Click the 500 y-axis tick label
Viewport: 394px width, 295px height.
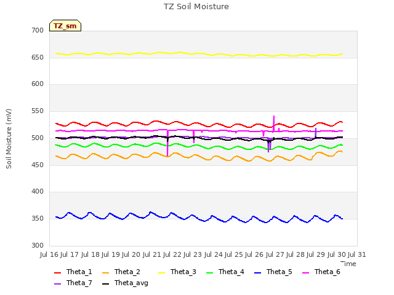tap(38, 138)
